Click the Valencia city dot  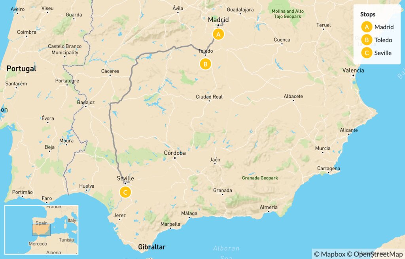coord(353,75)
